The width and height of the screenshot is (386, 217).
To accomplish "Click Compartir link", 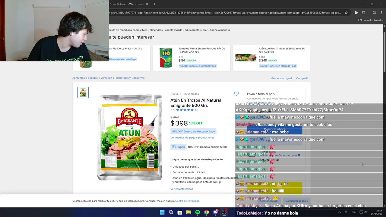I will point(302,78).
